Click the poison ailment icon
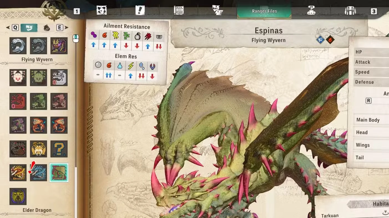 94,35
